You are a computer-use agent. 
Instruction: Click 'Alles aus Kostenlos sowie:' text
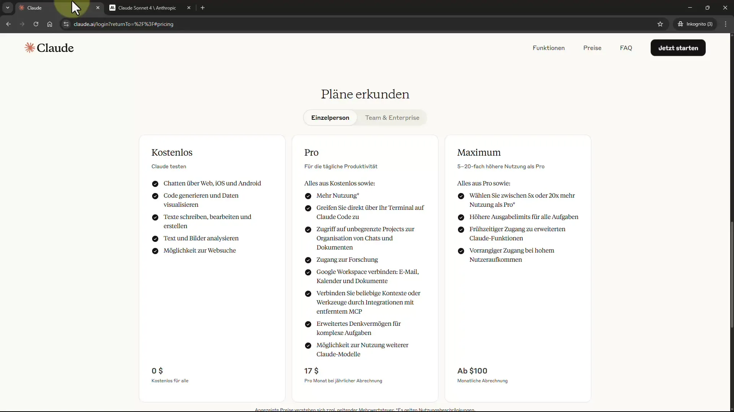click(x=339, y=183)
